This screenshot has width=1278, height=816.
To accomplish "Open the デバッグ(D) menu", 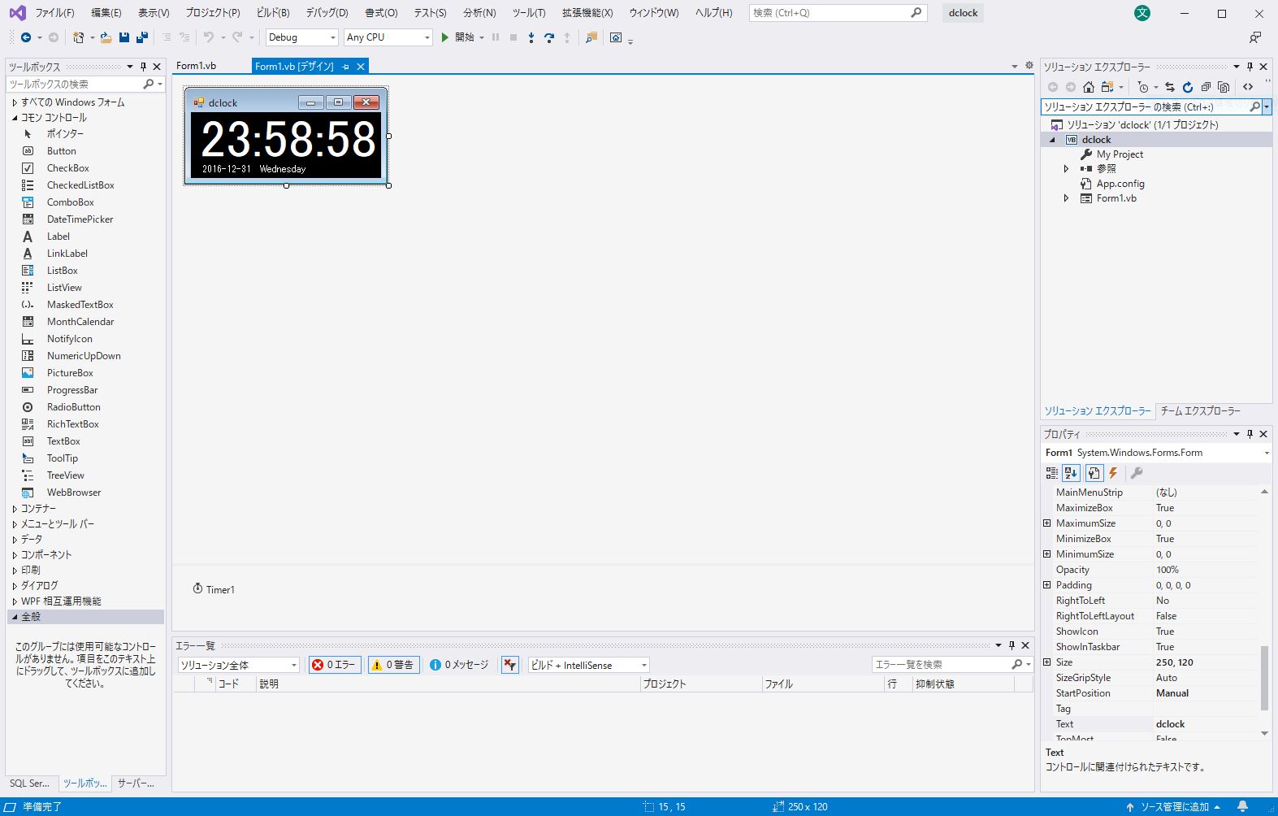I will tap(327, 13).
